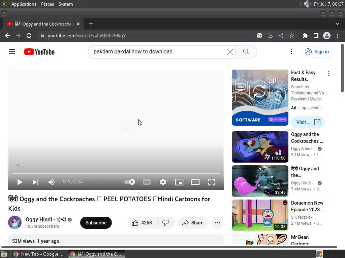The width and height of the screenshot is (345, 258).
Task: Reload the current page
Action: point(29,36)
